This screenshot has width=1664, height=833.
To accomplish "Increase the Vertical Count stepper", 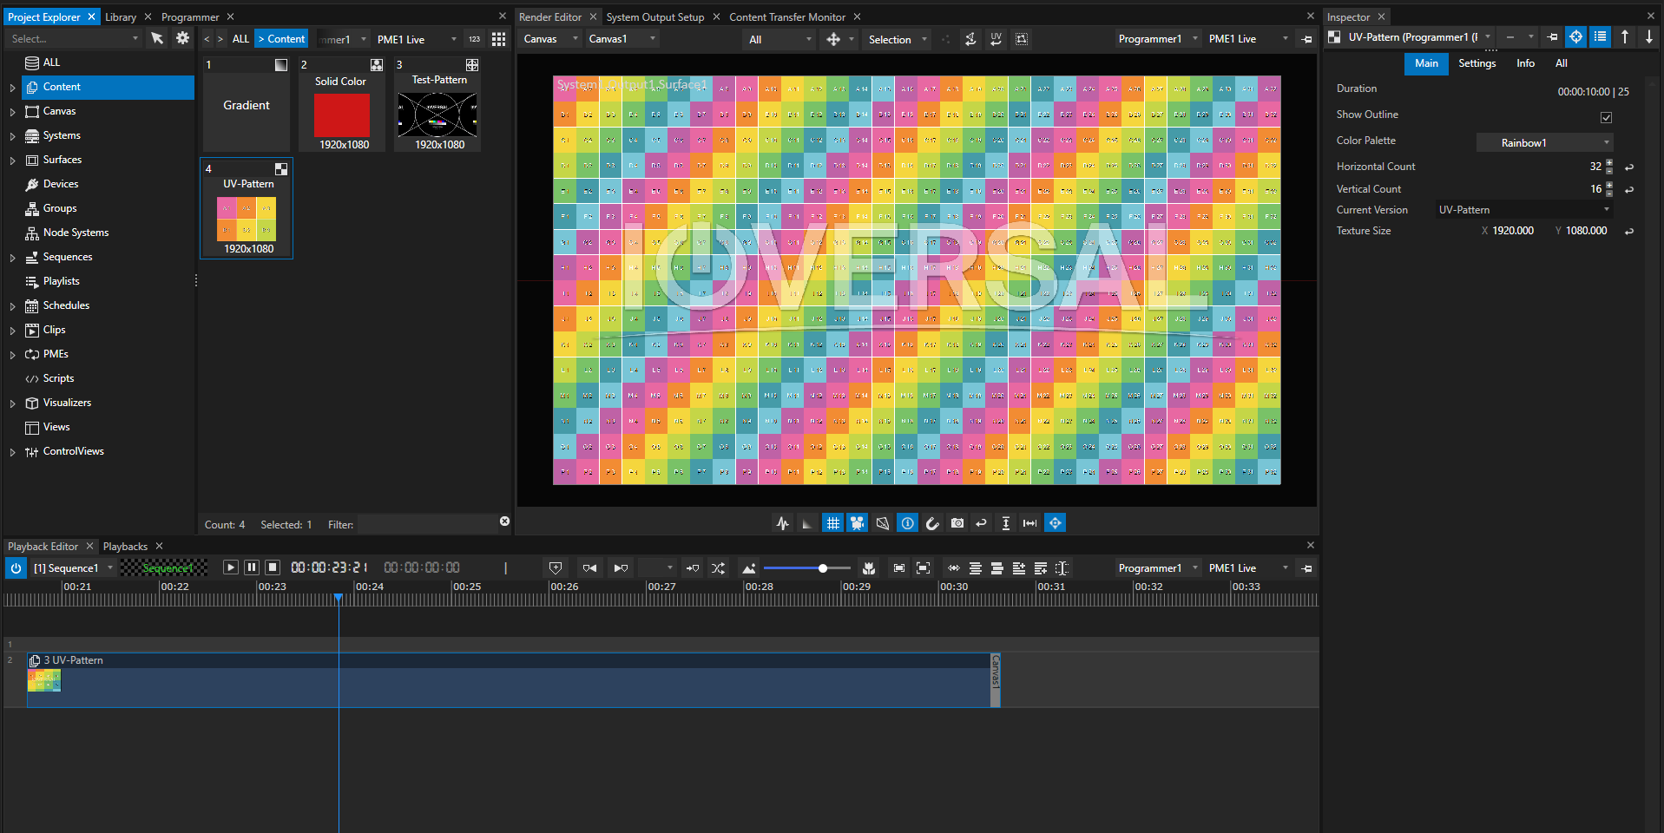I will [x=1609, y=185].
